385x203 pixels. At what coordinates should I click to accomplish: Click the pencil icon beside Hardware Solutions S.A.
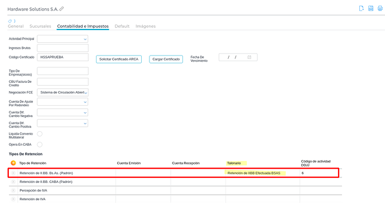point(61,9)
